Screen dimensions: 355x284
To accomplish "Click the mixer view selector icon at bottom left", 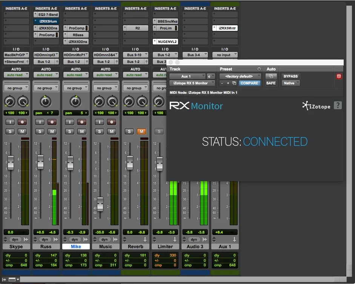I will tap(14, 280).
